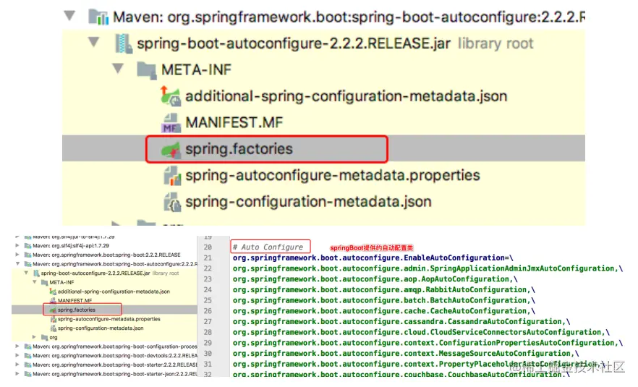Click the spring-autoconfigure-metadata.properties icon beside the editor
This screenshot has height=387, width=638.
[x=53, y=319]
